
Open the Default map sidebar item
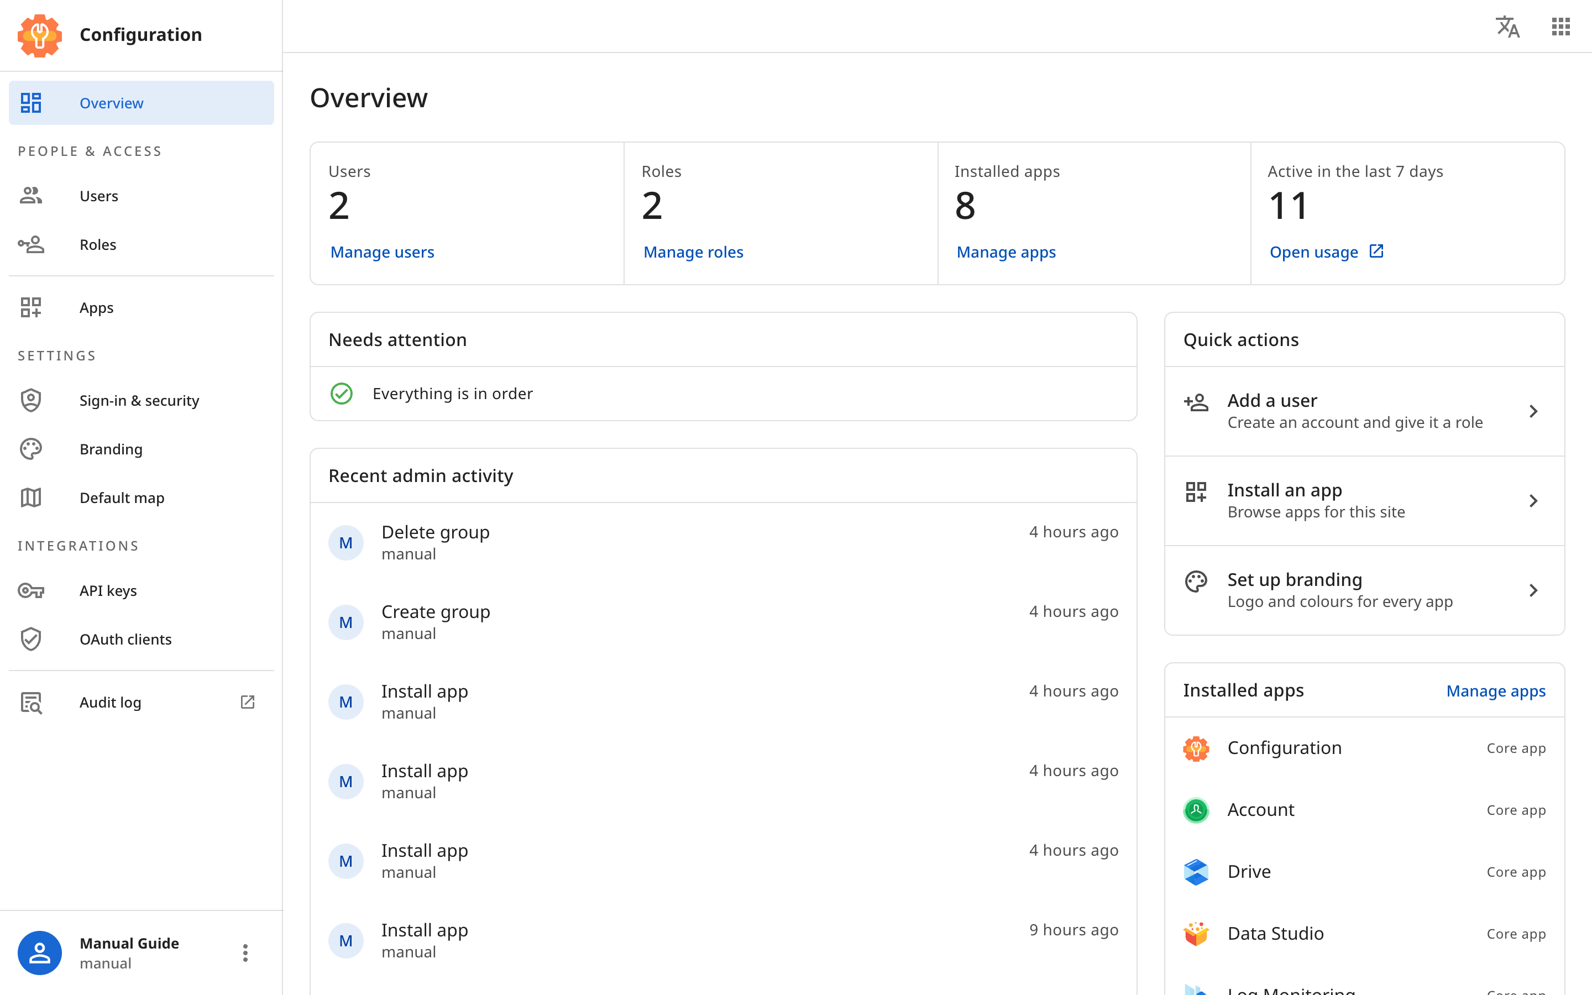pos(142,498)
